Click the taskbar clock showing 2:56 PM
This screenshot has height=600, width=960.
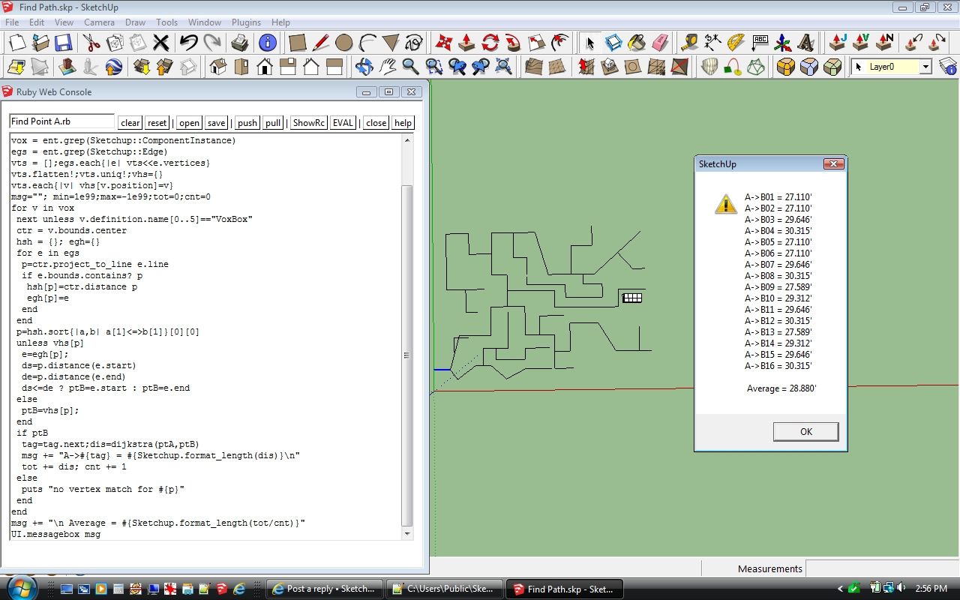coord(931,589)
